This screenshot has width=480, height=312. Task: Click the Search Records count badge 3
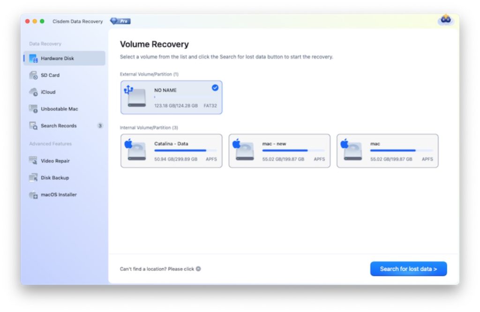tap(100, 126)
